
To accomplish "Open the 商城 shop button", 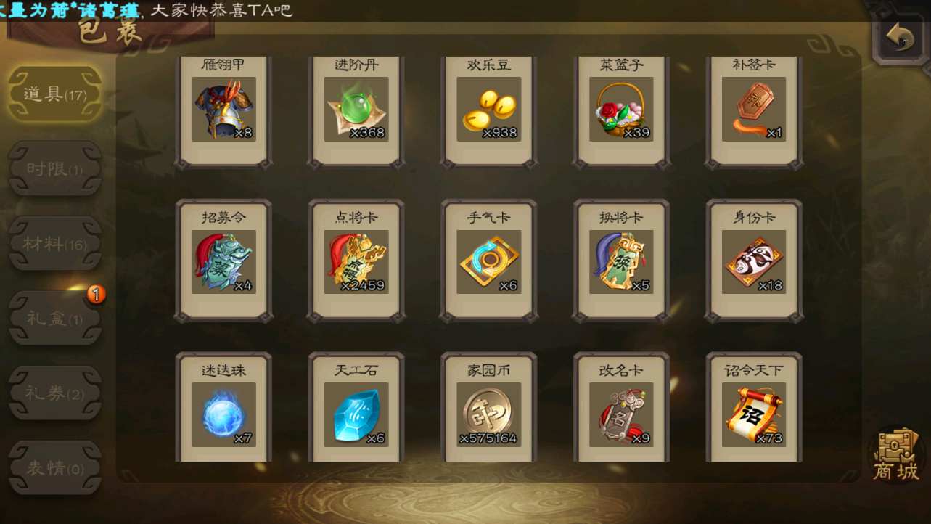I will click(x=895, y=455).
